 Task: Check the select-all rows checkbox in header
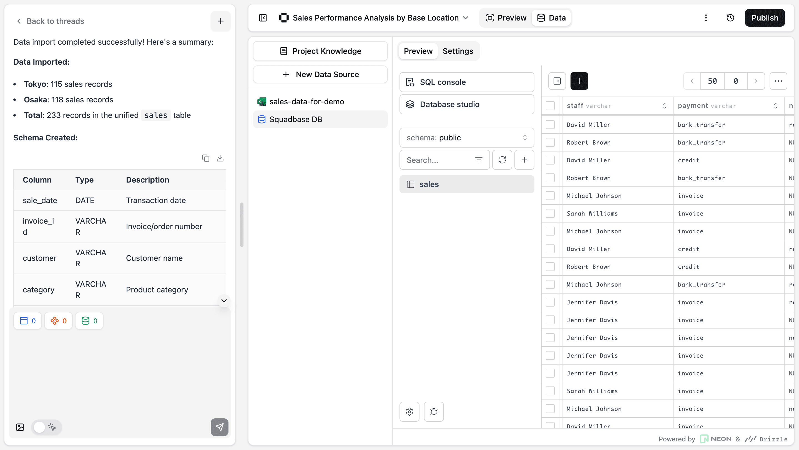[x=550, y=106]
